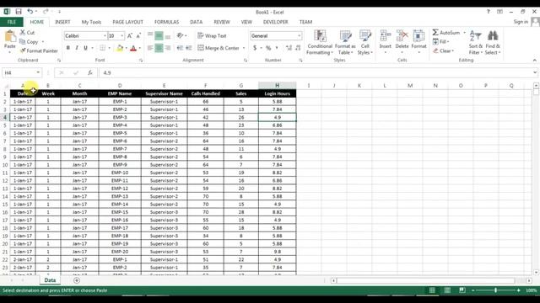Open Font dialog launcher arrow

point(141,61)
